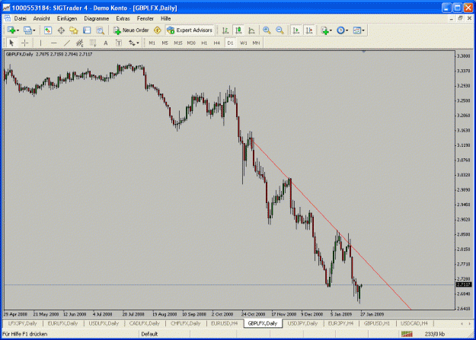
Task: Select the Text Label (T) tool
Action: tap(119, 43)
